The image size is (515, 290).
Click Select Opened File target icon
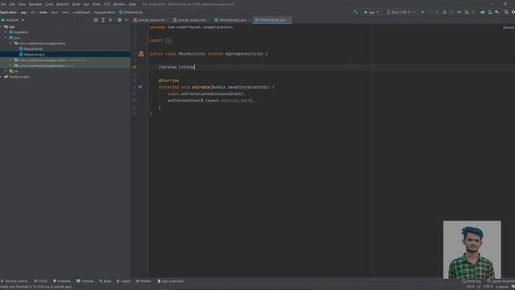96,20
